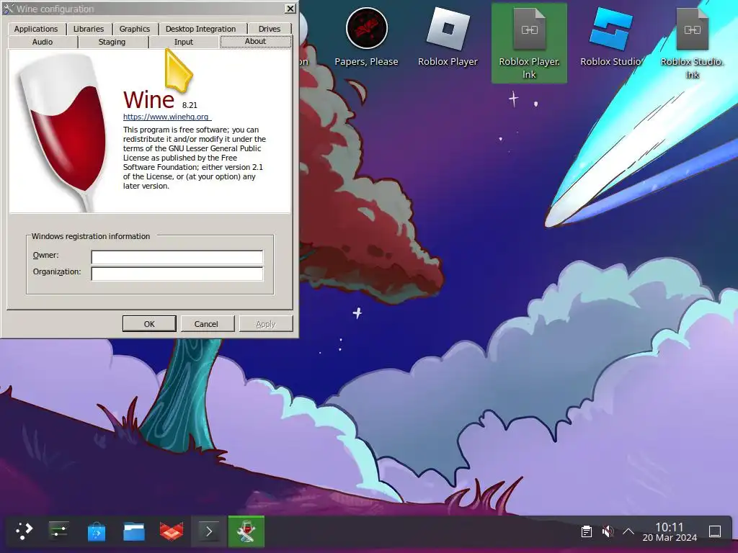Click the Show Desktop button
The height and width of the screenshot is (553, 738).
click(x=715, y=531)
